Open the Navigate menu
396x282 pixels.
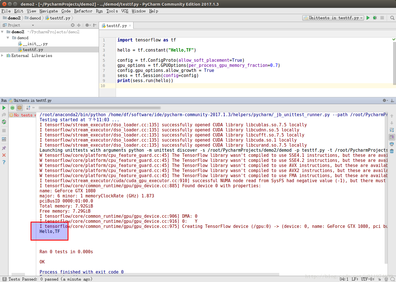pos(49,11)
